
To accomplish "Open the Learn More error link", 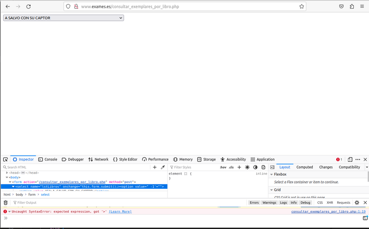I will coord(120,211).
